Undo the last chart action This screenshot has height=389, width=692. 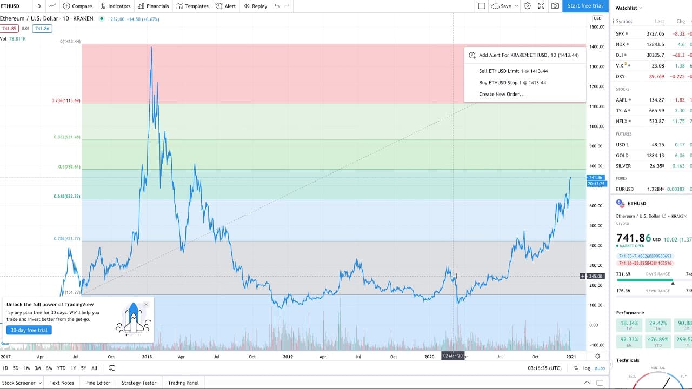point(277,6)
